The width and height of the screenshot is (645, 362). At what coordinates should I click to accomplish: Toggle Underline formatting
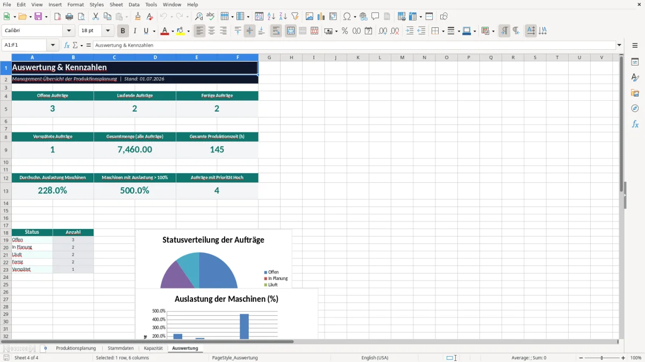tap(146, 31)
